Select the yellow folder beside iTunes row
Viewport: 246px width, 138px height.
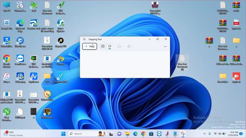pos(47,77)
